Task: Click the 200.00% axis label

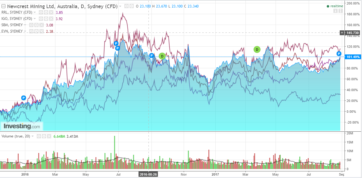Action: (x=353, y=3)
